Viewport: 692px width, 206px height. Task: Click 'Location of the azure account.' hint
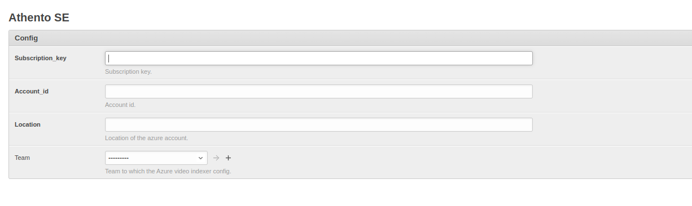click(147, 138)
